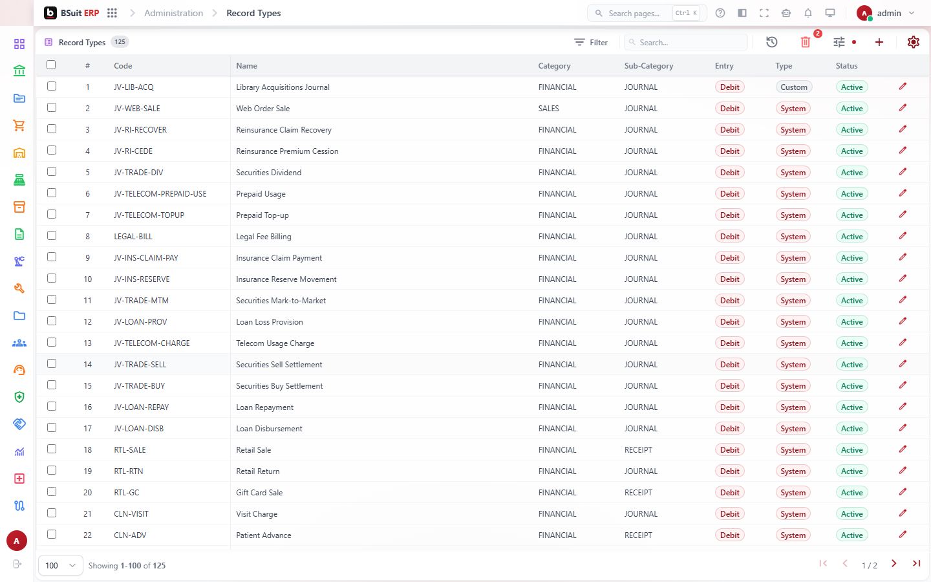Open the apps grid launcher next to BSuit ERP

(112, 13)
